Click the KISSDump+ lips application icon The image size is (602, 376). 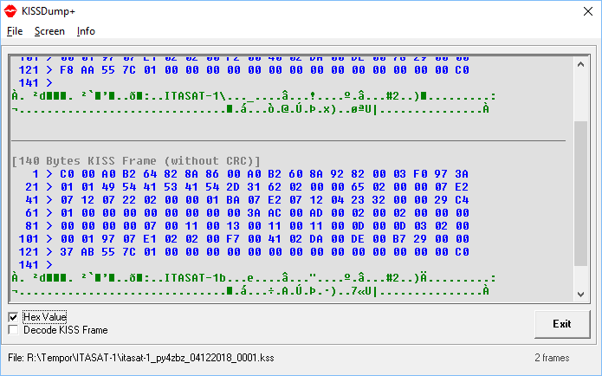pyautogui.click(x=10, y=11)
